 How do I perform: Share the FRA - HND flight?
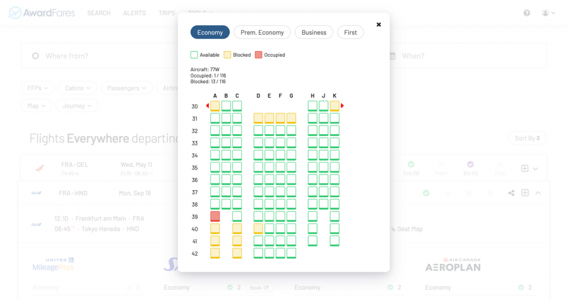pos(511,193)
